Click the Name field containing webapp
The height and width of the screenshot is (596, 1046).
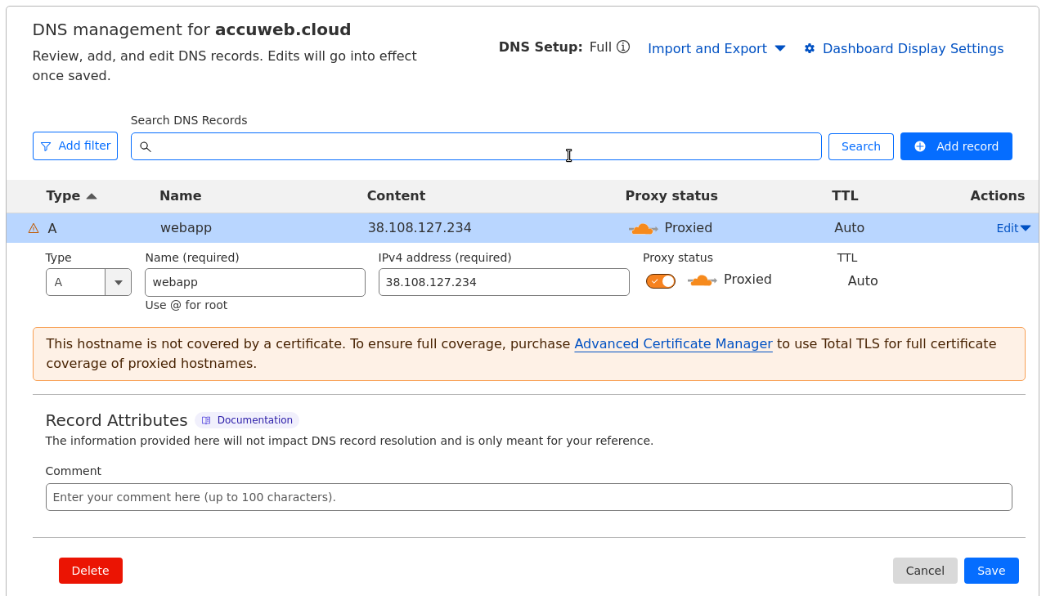[255, 282]
